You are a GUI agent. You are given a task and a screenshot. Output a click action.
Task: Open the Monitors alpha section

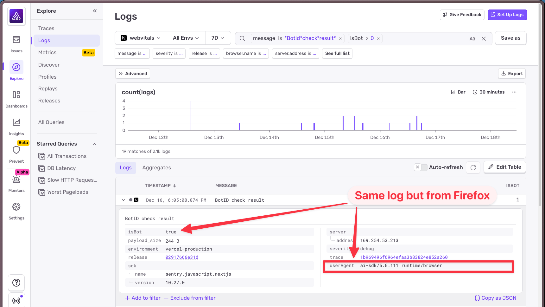click(x=16, y=180)
